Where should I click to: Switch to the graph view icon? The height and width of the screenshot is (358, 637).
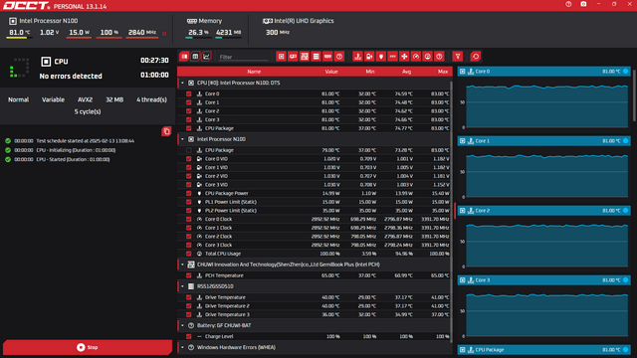[206, 57]
